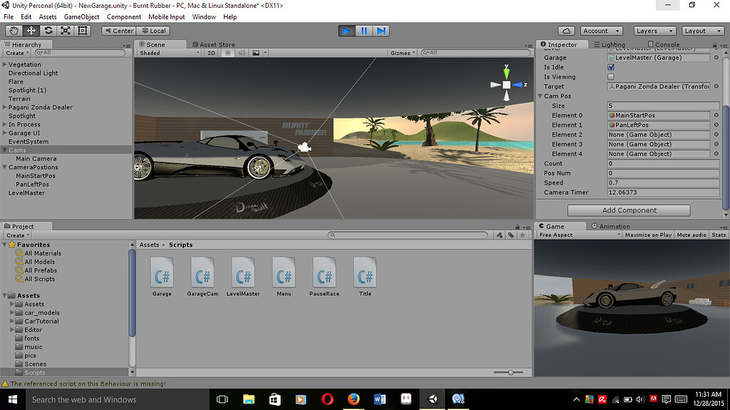
Task: Expand the Shaded draw mode dropdown
Action: pyautogui.click(x=170, y=53)
